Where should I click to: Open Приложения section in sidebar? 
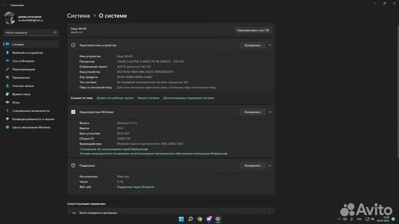(x=21, y=77)
